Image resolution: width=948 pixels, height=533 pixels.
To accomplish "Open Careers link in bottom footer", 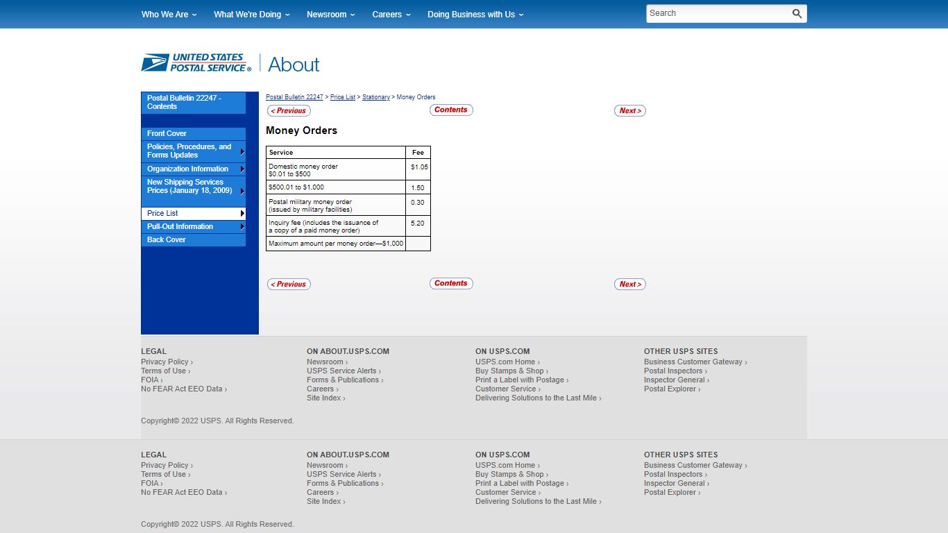I will pyautogui.click(x=323, y=492).
